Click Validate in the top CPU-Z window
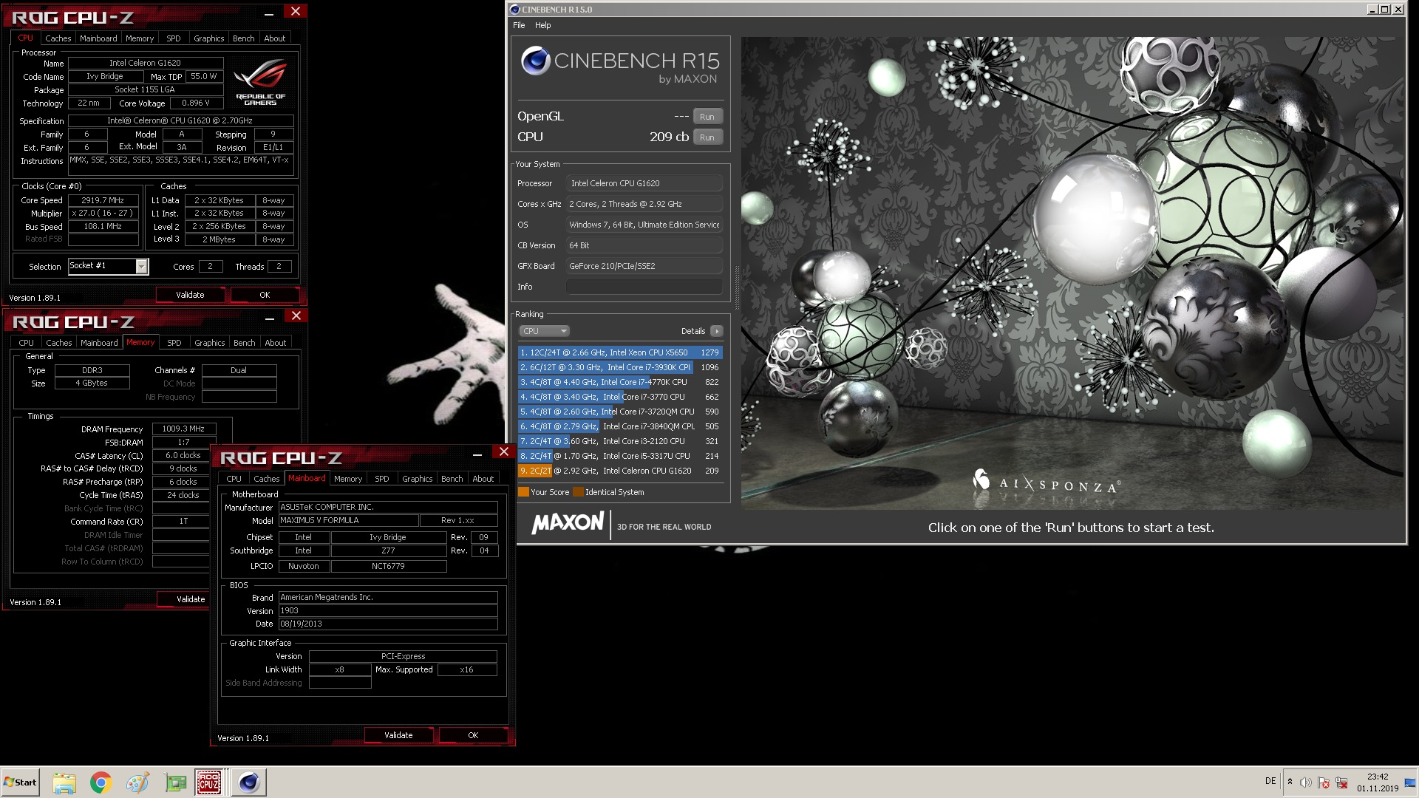The width and height of the screenshot is (1419, 798). [190, 295]
